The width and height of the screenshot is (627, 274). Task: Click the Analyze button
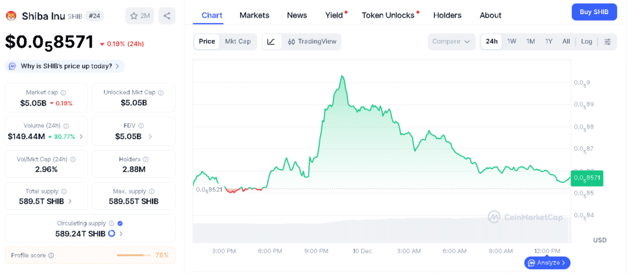(547, 263)
